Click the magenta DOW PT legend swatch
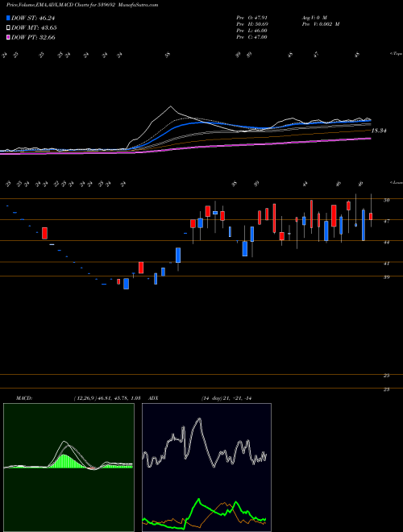This screenshot has height=532, width=403. 9,37
